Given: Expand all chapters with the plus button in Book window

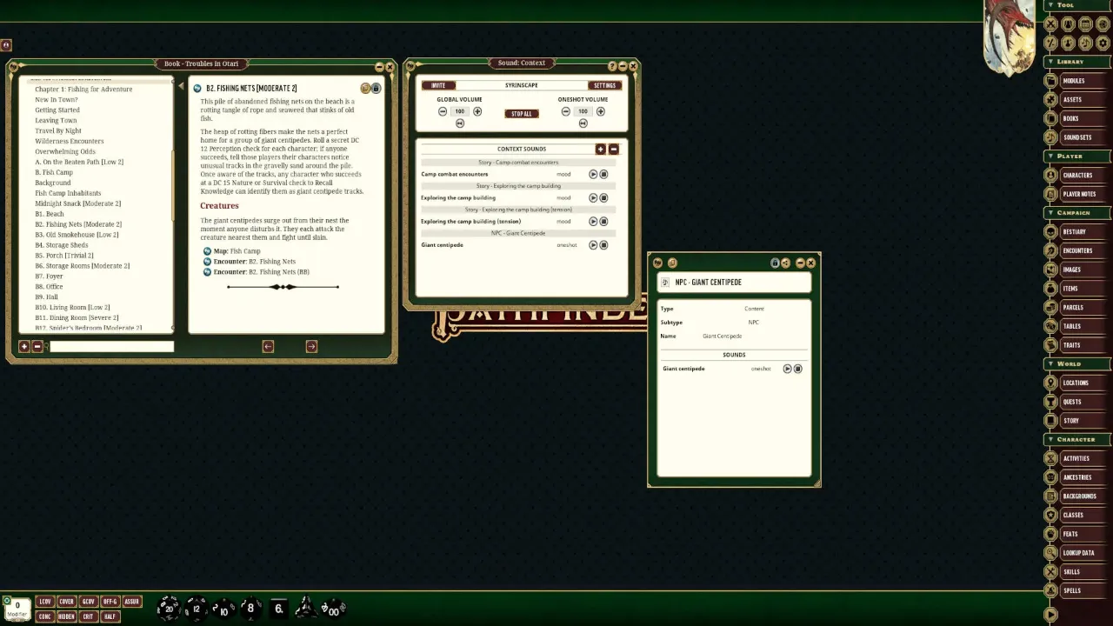Looking at the screenshot, I should 24,347.
